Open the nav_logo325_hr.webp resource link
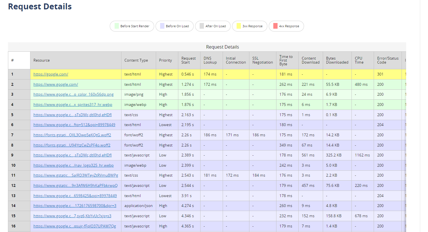 click(x=74, y=165)
